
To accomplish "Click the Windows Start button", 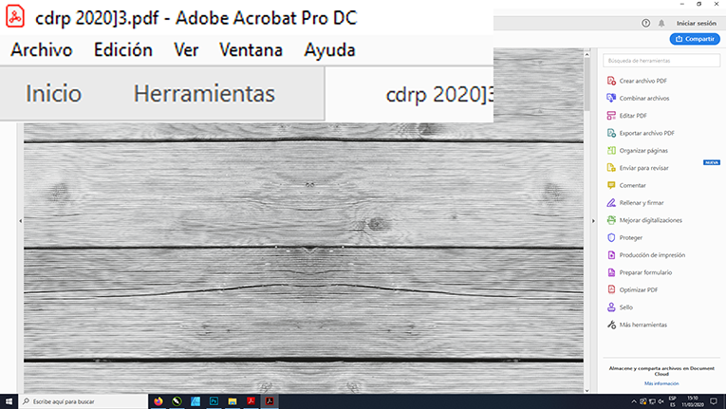I will pos(9,401).
